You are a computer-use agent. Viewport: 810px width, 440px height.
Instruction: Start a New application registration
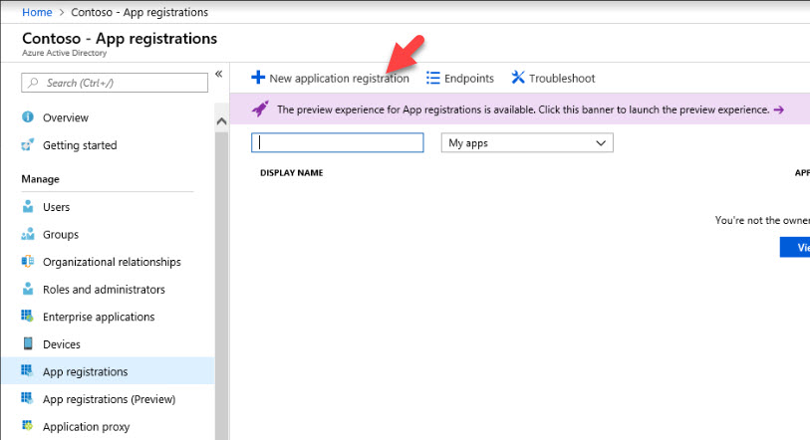[330, 78]
